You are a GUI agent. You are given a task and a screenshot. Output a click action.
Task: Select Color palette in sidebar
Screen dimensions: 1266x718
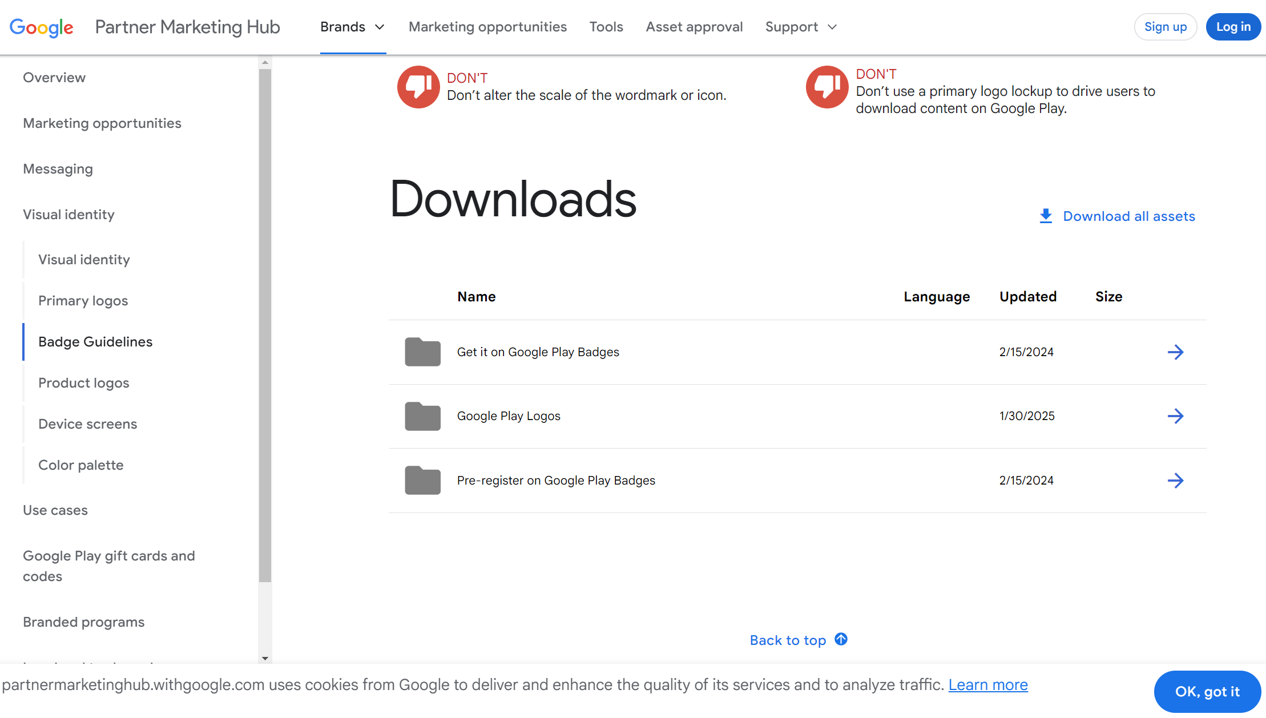pos(80,465)
